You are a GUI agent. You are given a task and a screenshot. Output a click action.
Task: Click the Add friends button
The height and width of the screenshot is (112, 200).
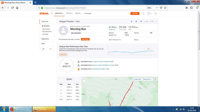click(85, 40)
